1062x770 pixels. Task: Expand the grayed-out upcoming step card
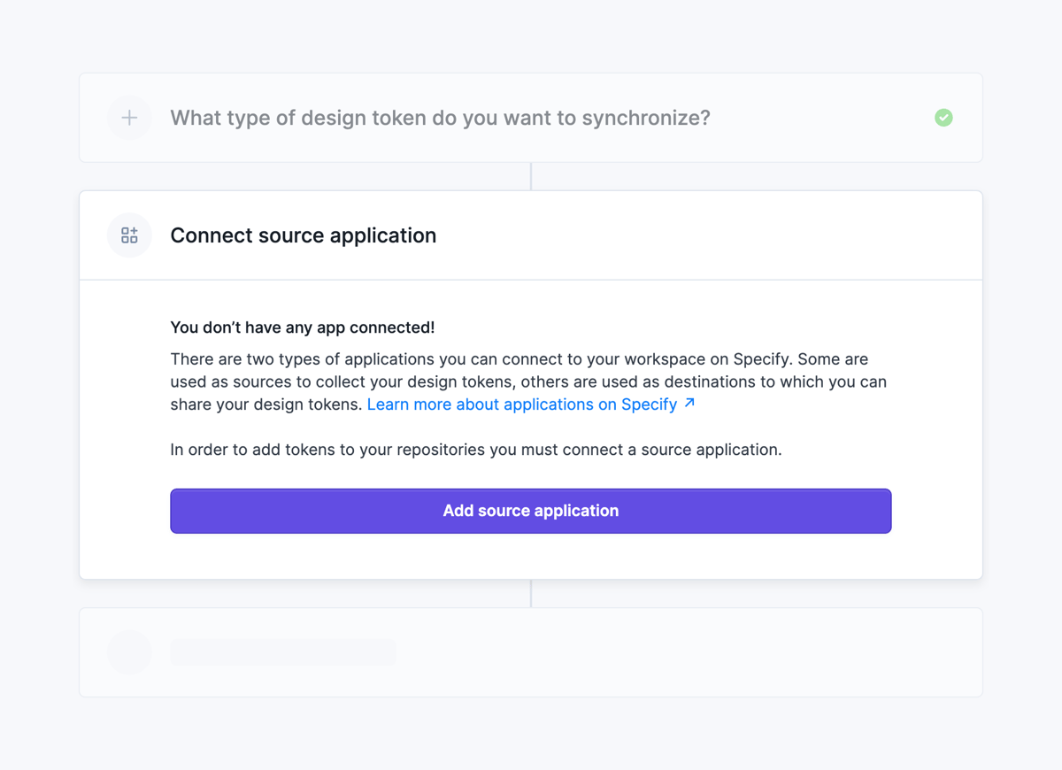531,651
